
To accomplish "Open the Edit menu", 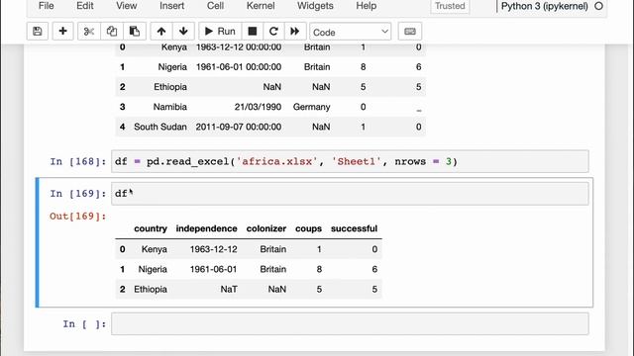I will (85, 6).
